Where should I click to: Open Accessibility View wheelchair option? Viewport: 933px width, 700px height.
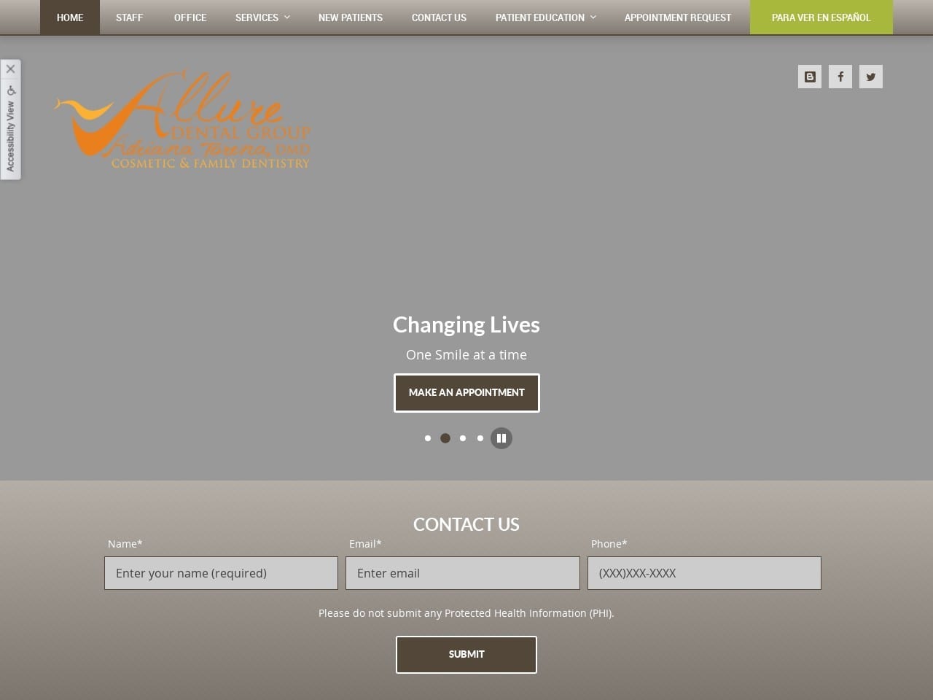[x=10, y=129]
